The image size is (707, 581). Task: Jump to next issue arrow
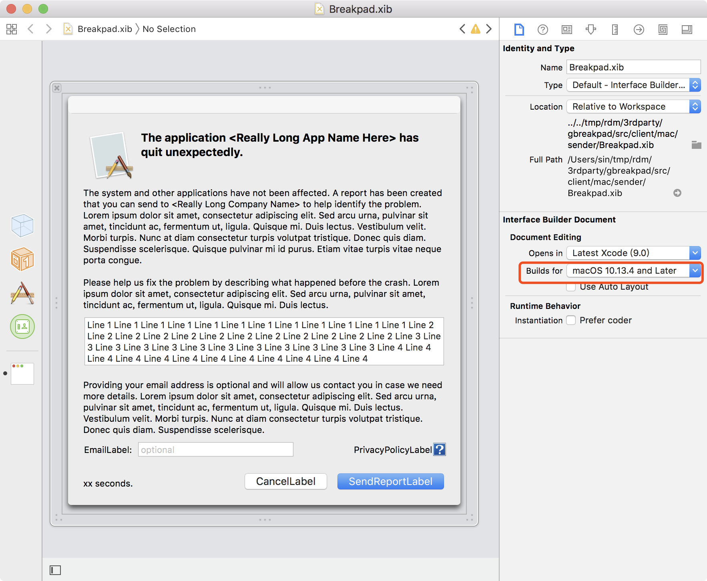(489, 29)
